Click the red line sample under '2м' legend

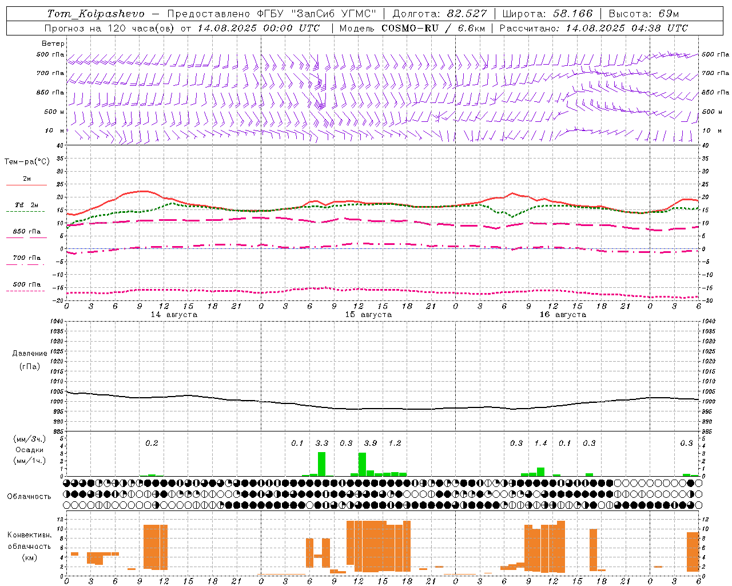(26, 185)
